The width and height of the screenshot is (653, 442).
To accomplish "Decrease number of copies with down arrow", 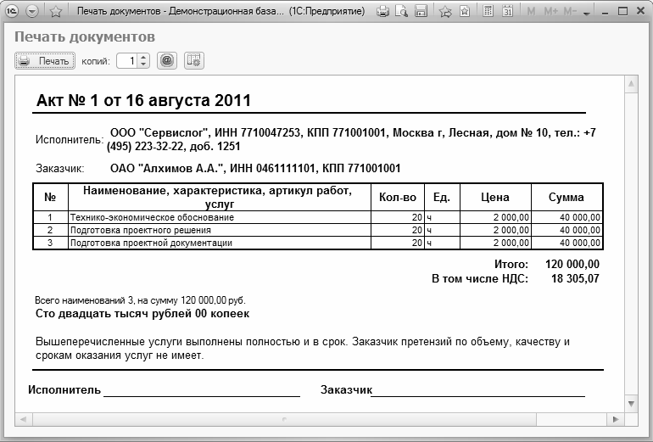I will [x=143, y=64].
